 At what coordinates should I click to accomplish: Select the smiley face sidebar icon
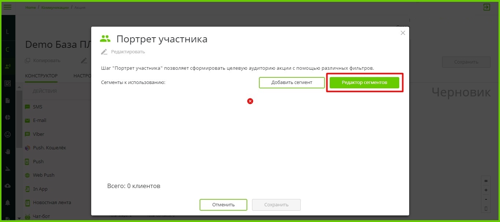point(7,134)
